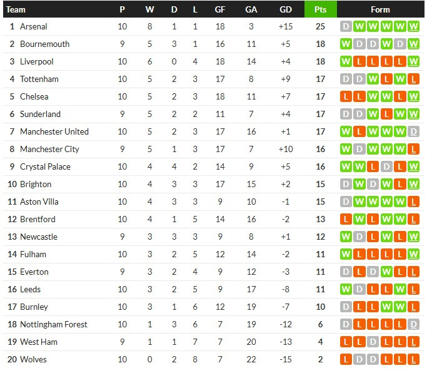
Task: Click the draw badge in Burnley's form row
Action: point(346,307)
